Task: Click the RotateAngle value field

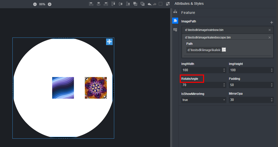Action: click(201, 85)
